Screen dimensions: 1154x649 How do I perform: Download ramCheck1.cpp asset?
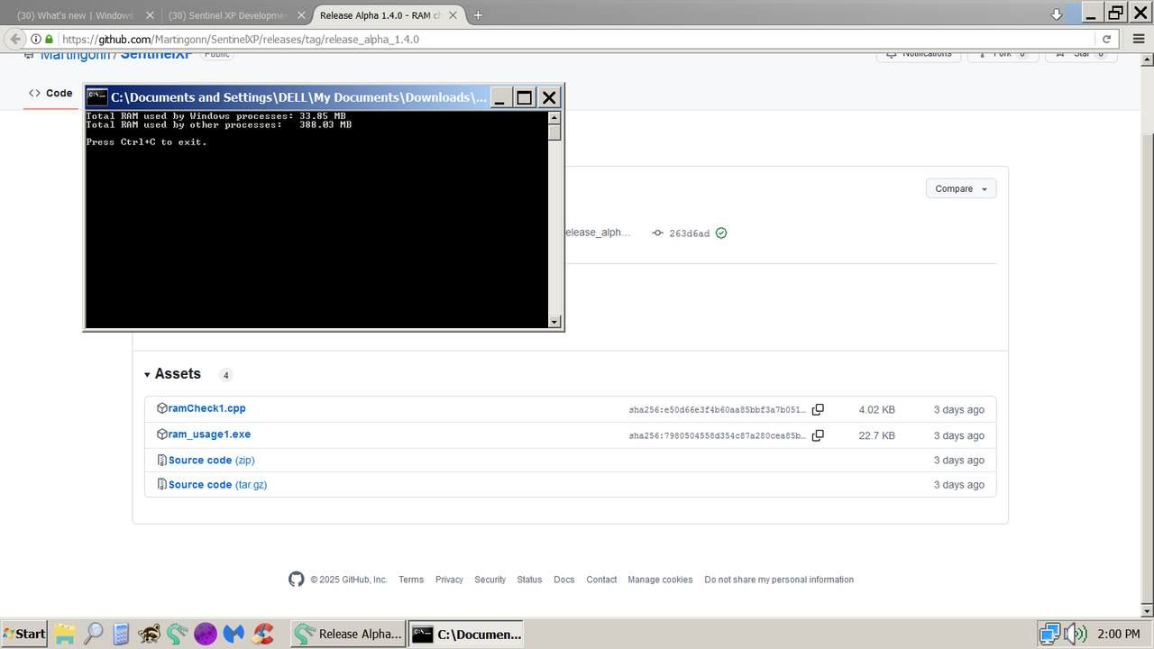[206, 408]
